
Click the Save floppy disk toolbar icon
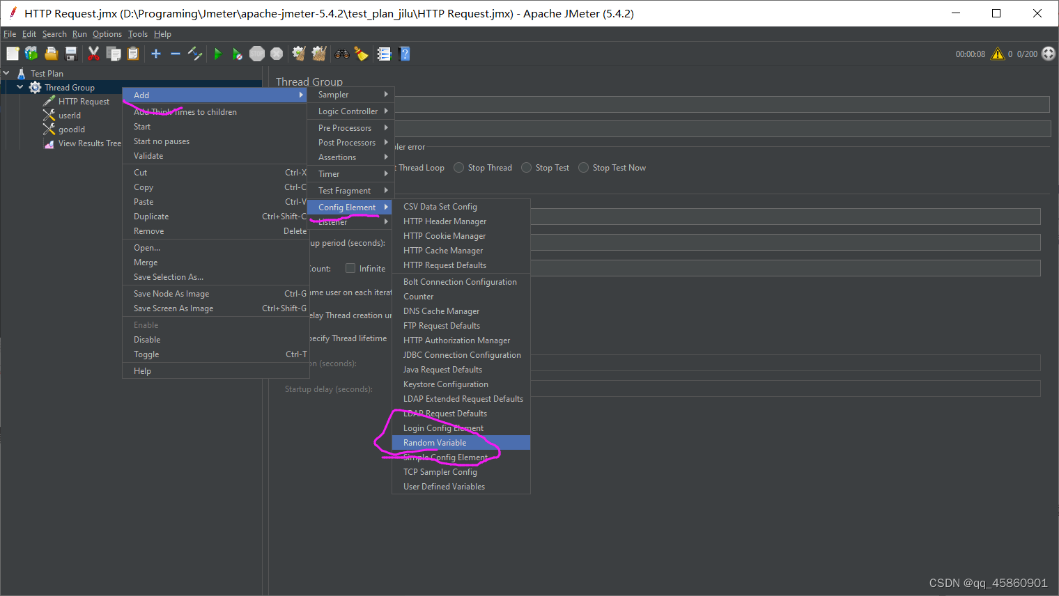(x=70, y=54)
